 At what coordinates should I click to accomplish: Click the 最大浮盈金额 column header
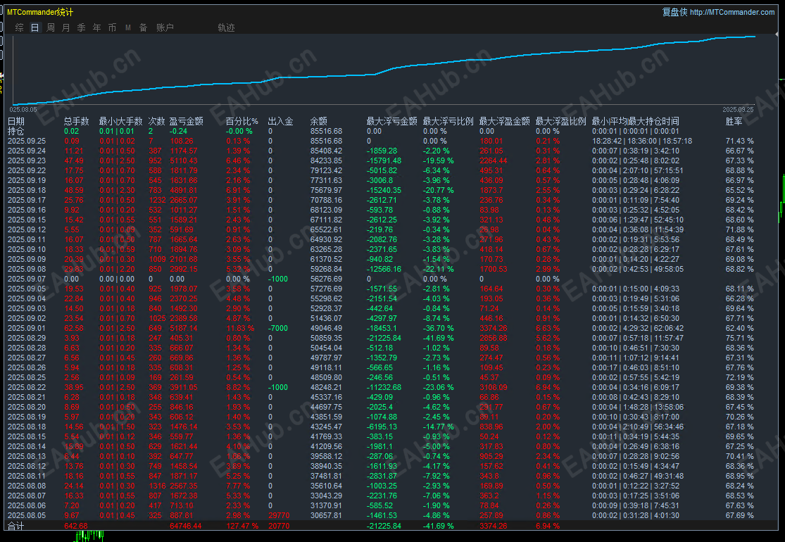(504, 121)
